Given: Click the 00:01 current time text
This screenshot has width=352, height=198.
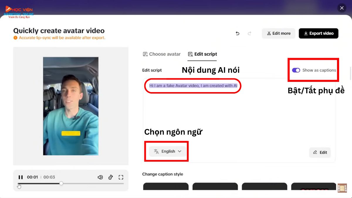Looking at the screenshot, I should 33,177.
